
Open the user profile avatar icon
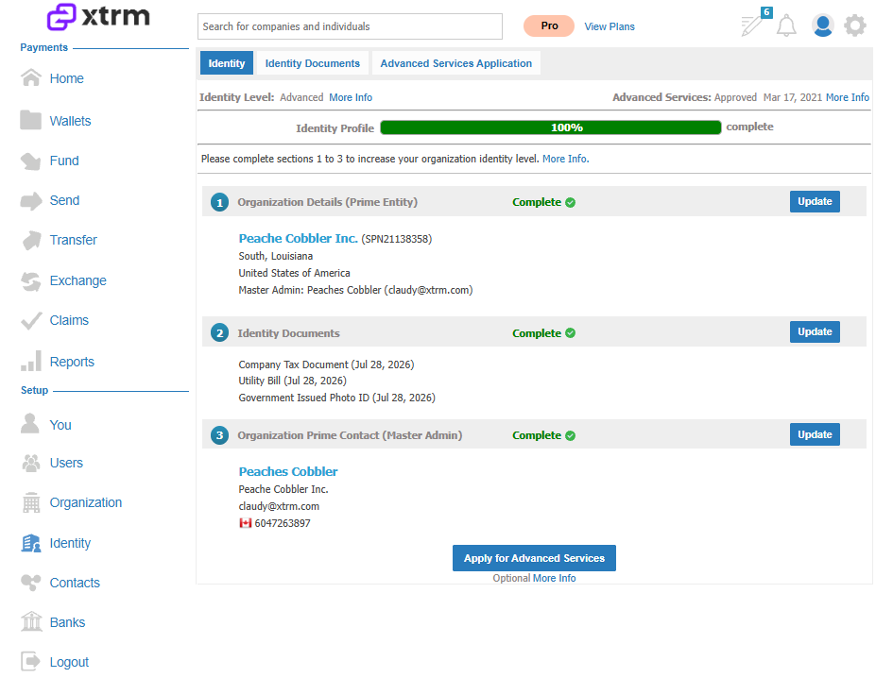click(x=822, y=25)
